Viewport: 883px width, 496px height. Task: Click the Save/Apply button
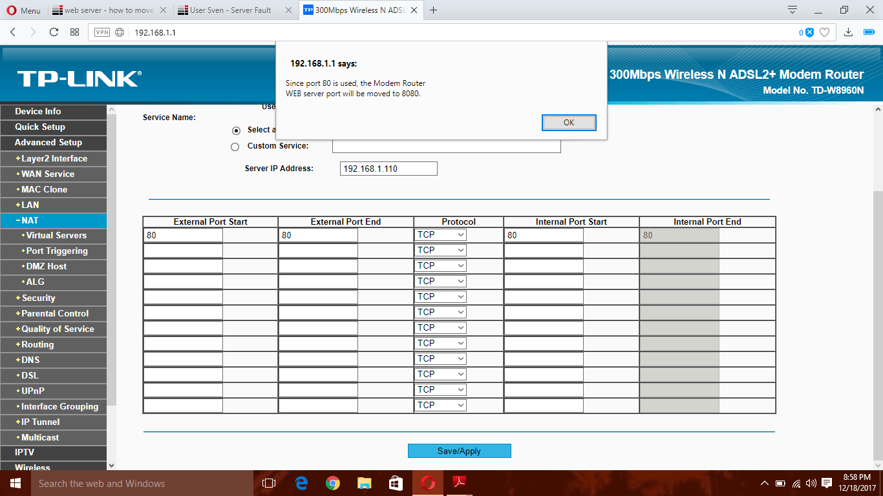click(459, 451)
